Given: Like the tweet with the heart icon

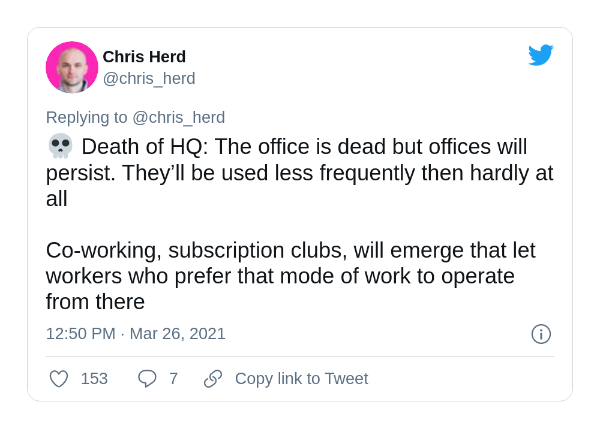Looking at the screenshot, I should [59, 379].
